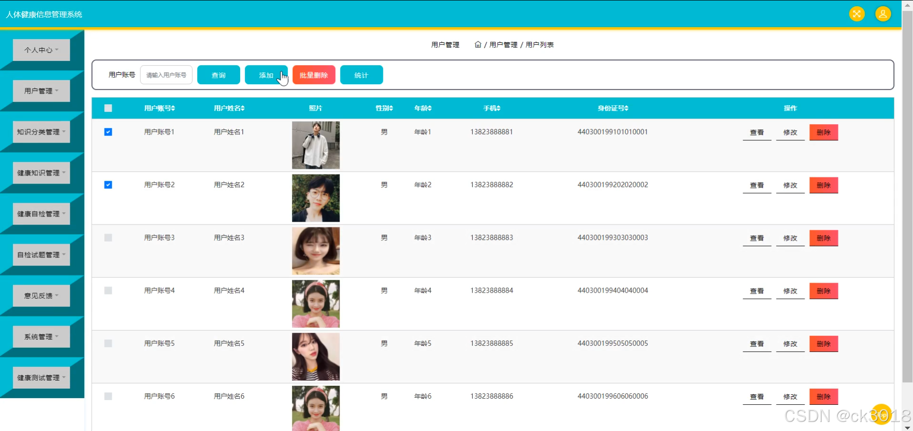View details of 用户账号3 via 查看
Screen dimensions: 913x431
[x=757, y=238]
